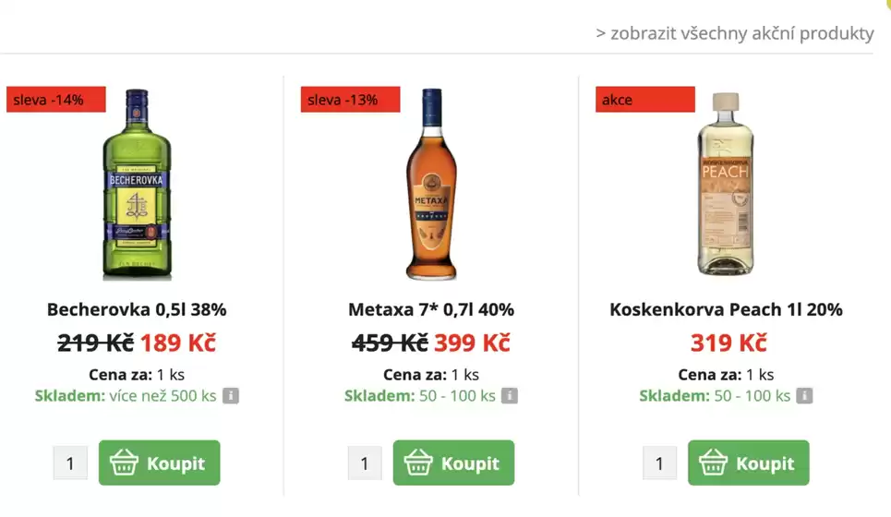891x517 pixels.
Task: Click the Becherovka bottle image
Action: click(137, 185)
